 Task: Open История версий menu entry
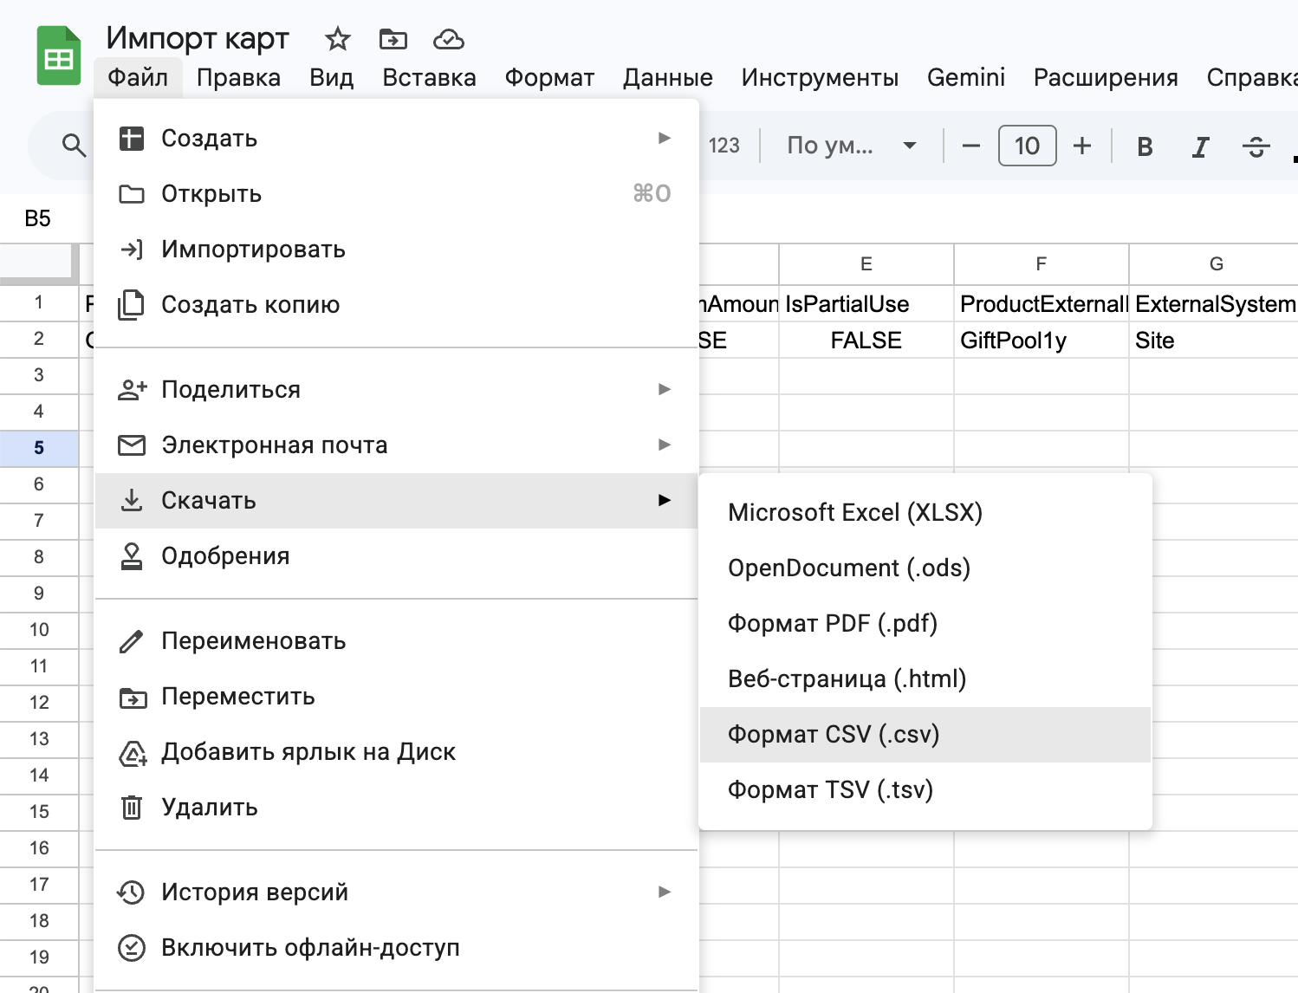pyautogui.click(x=396, y=892)
